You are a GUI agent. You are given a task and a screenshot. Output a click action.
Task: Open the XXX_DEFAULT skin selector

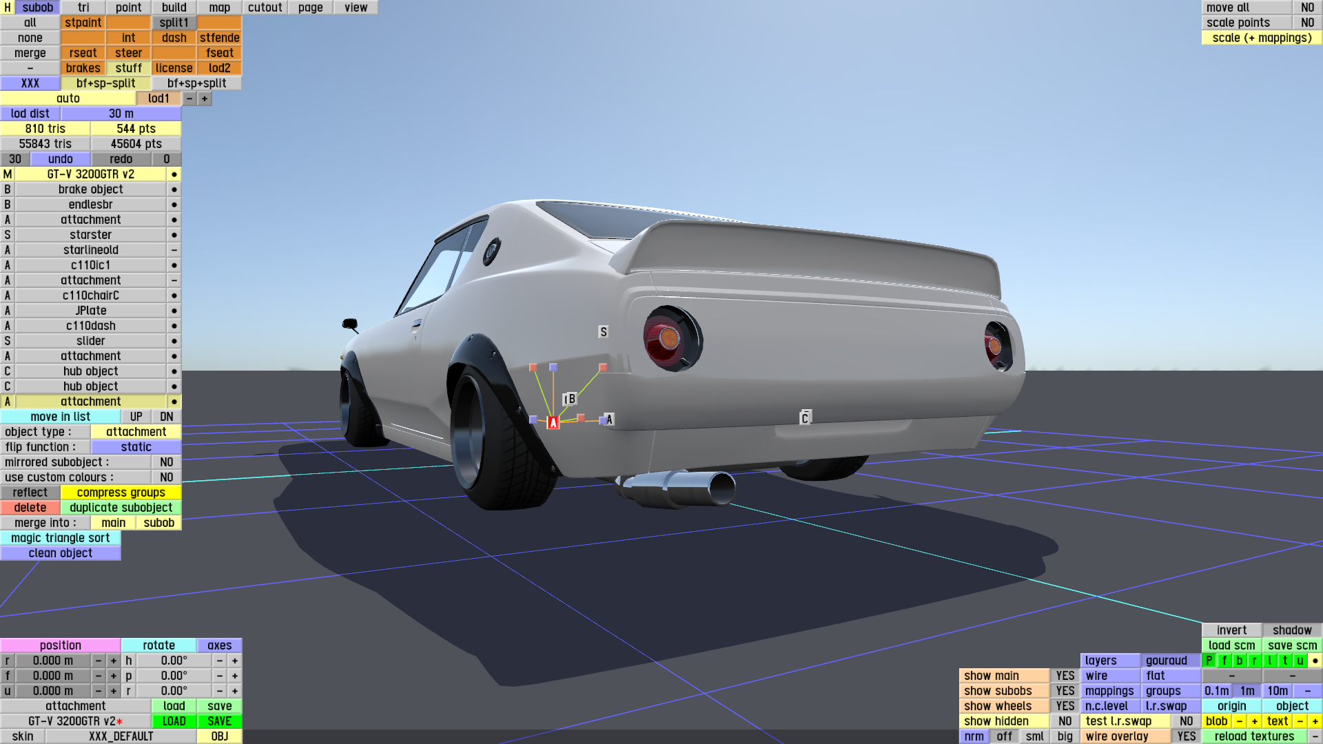[121, 736]
